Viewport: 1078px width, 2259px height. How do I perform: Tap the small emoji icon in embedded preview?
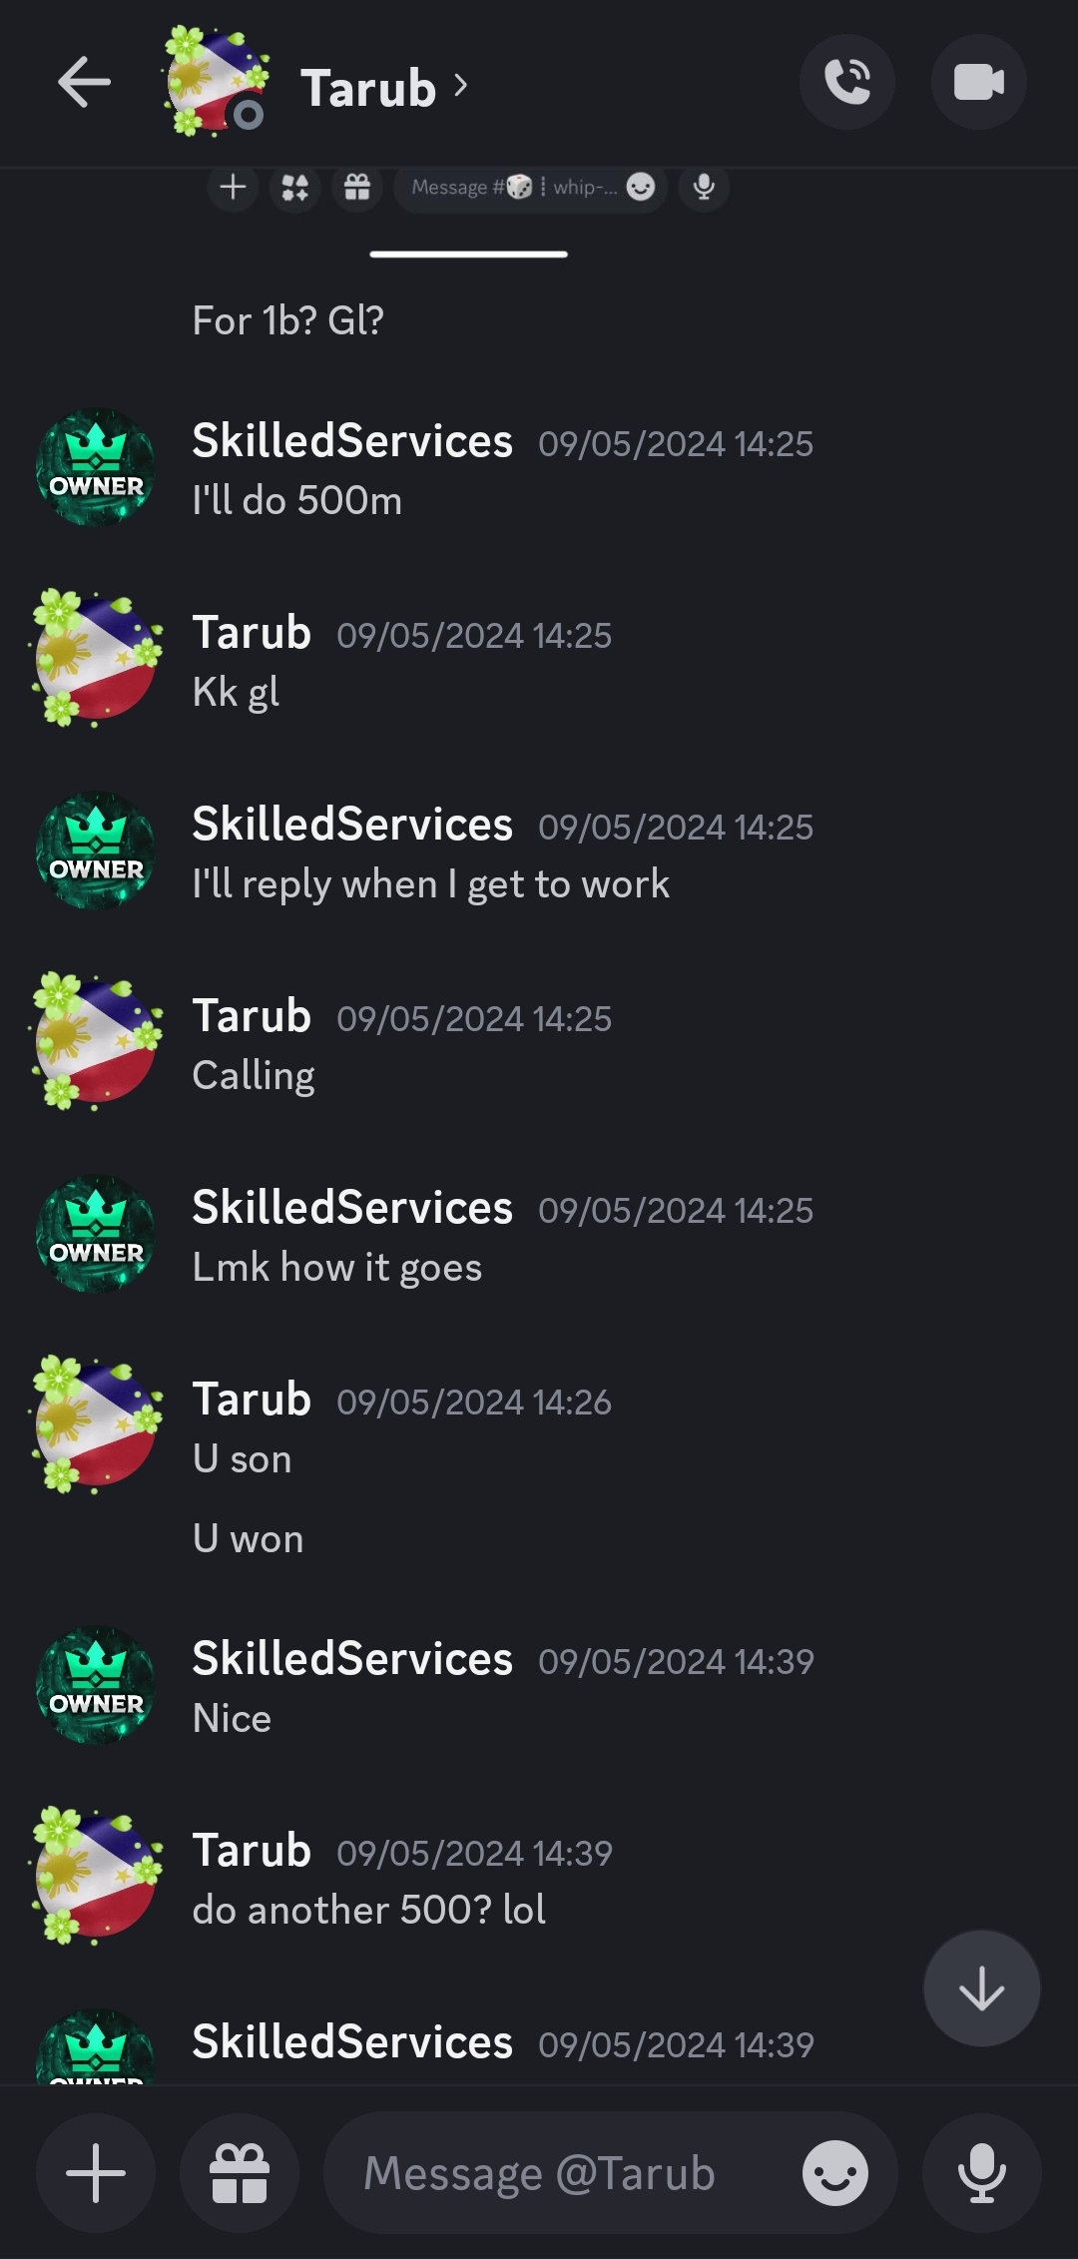[641, 187]
